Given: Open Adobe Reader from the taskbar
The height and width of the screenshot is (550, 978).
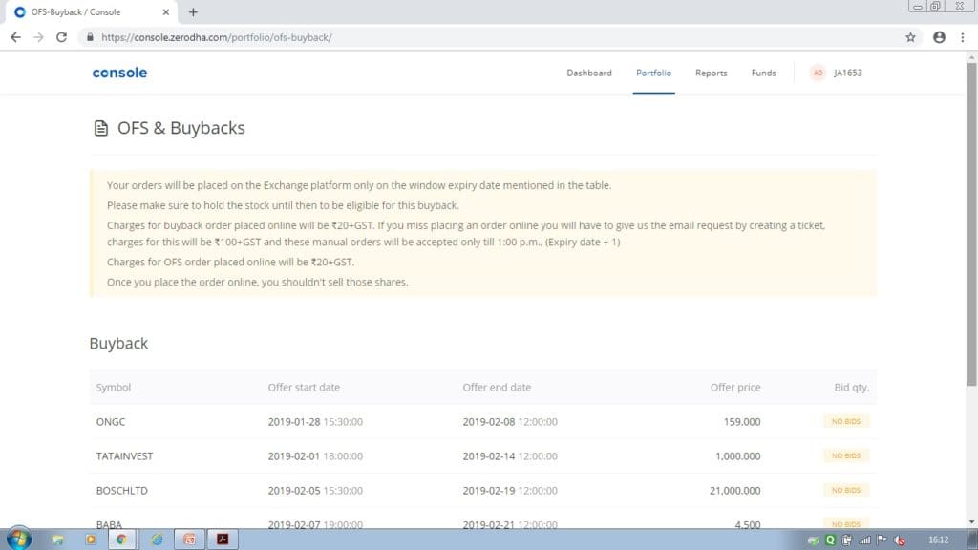Looking at the screenshot, I should tap(223, 539).
